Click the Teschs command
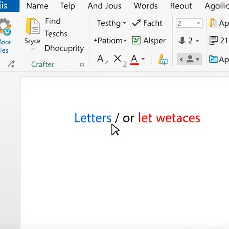229x229 pixels. tap(56, 34)
